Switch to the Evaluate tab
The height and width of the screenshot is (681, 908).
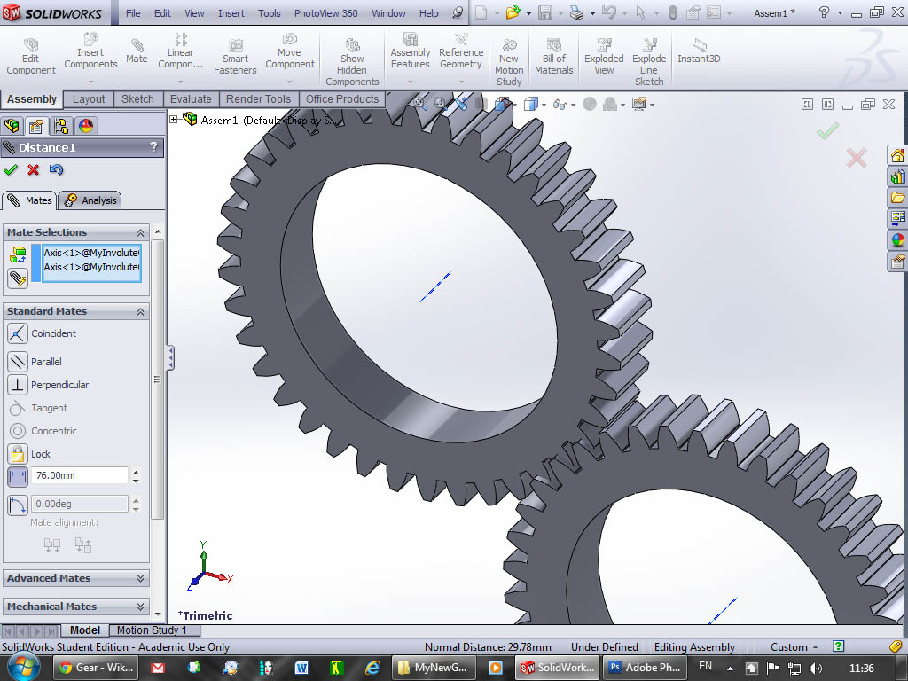click(191, 99)
